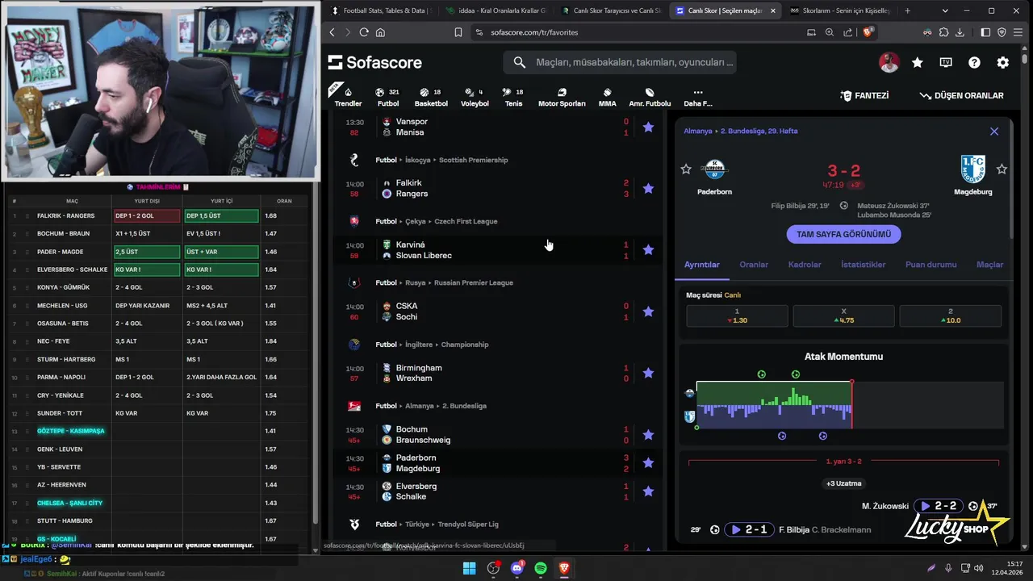This screenshot has height=581, width=1033.
Task: Close the match details panel
Action: click(x=994, y=132)
